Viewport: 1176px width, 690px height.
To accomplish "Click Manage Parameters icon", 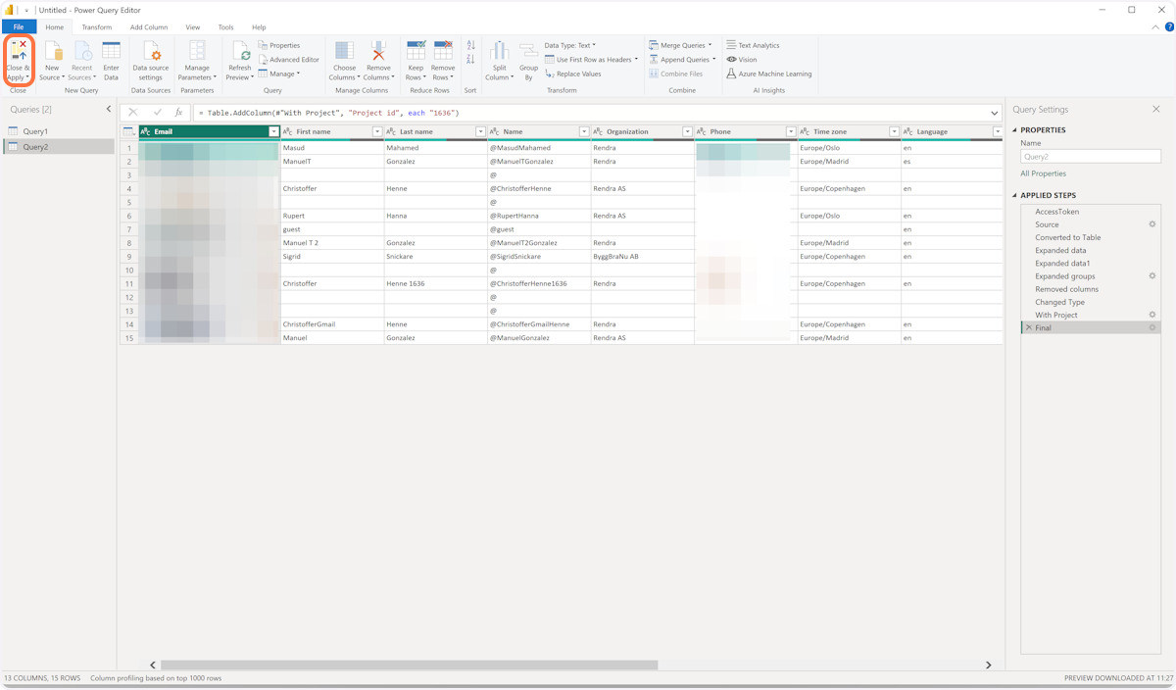I will [197, 51].
